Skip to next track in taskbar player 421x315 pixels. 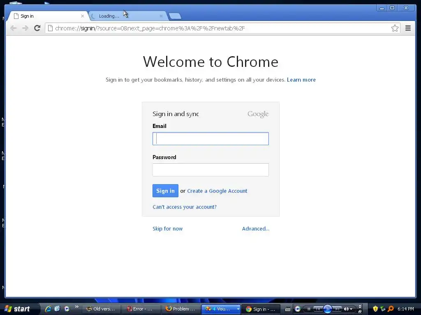tap(337, 309)
